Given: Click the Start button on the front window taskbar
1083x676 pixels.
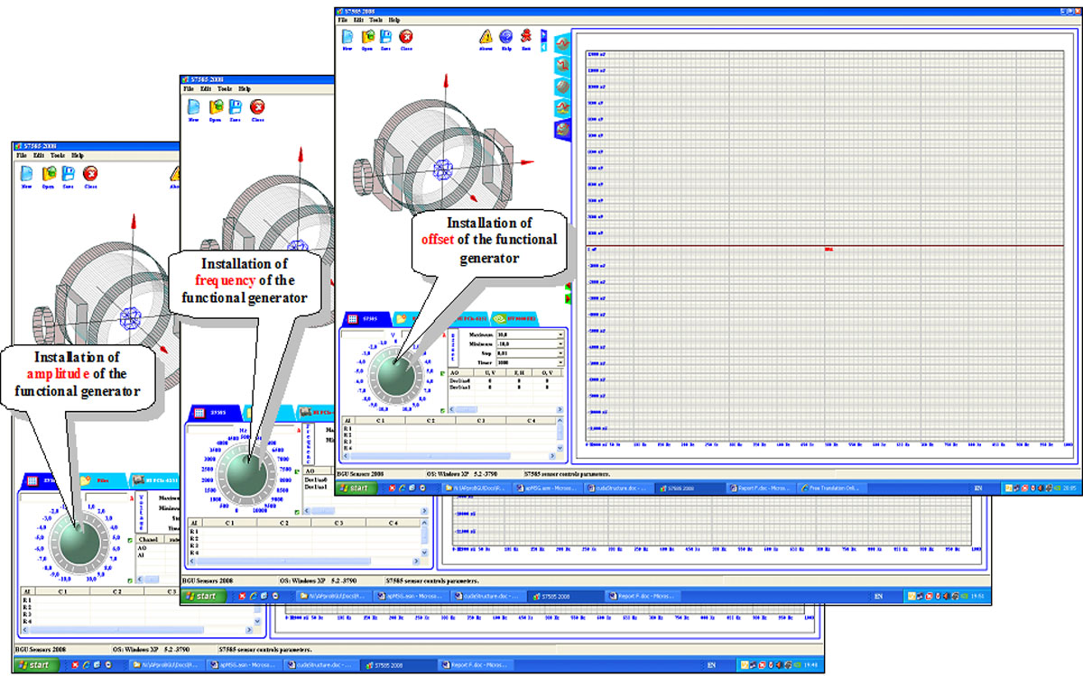Looking at the screenshot, I should pyautogui.click(x=359, y=488).
